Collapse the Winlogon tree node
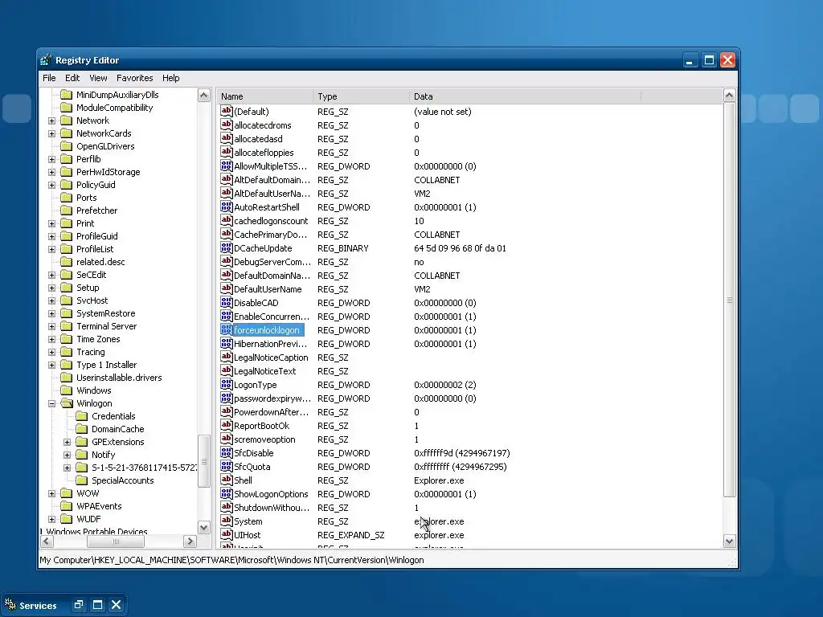Viewport: 823px width, 617px height. [x=51, y=403]
